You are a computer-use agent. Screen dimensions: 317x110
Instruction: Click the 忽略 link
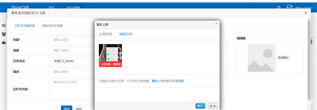(x=181, y=81)
